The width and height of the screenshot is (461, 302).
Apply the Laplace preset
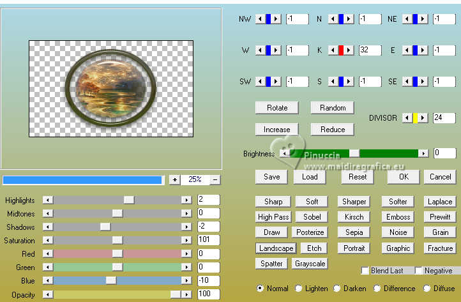click(x=440, y=202)
